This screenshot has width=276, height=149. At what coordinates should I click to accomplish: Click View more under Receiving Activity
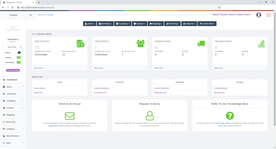219,68
